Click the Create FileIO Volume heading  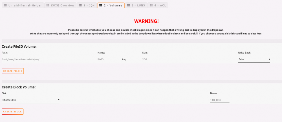click(x=19, y=46)
